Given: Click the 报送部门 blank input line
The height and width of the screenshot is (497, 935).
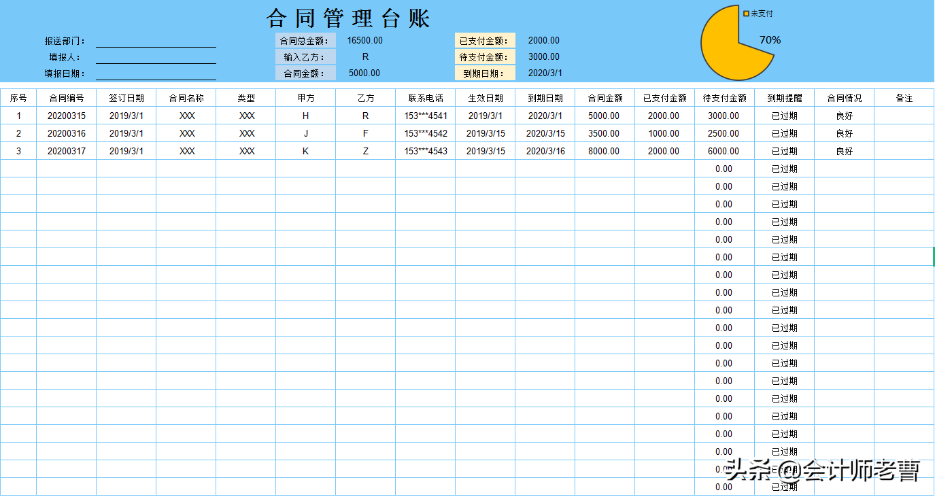Looking at the screenshot, I should [x=156, y=45].
